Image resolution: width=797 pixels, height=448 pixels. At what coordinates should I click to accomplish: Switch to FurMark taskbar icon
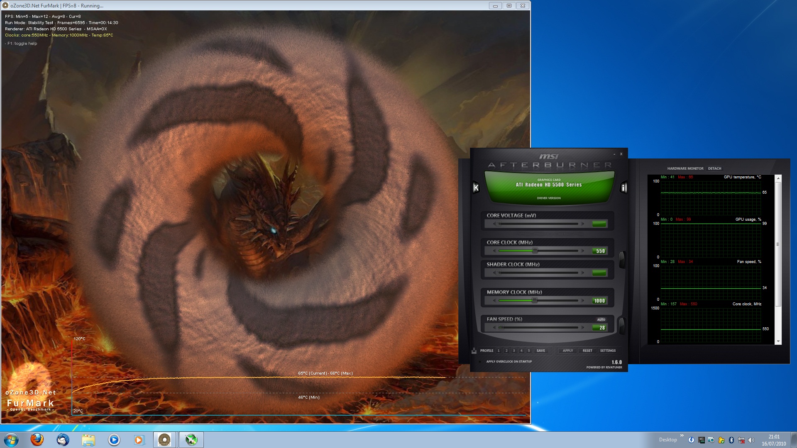pos(164,440)
